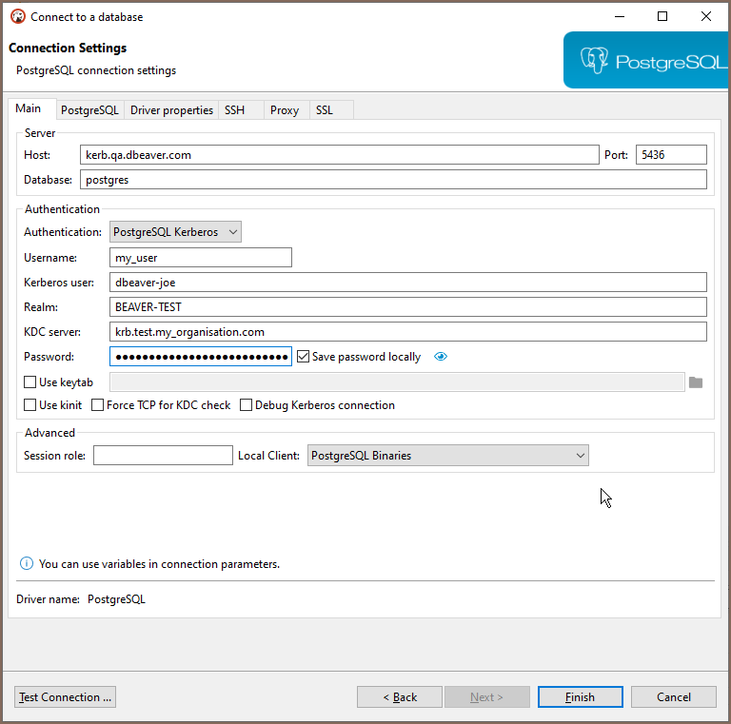Click Finish to save connection
The height and width of the screenshot is (724, 731).
580,697
